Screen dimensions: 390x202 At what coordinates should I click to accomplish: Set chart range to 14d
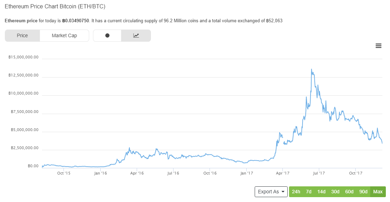coord(321,192)
